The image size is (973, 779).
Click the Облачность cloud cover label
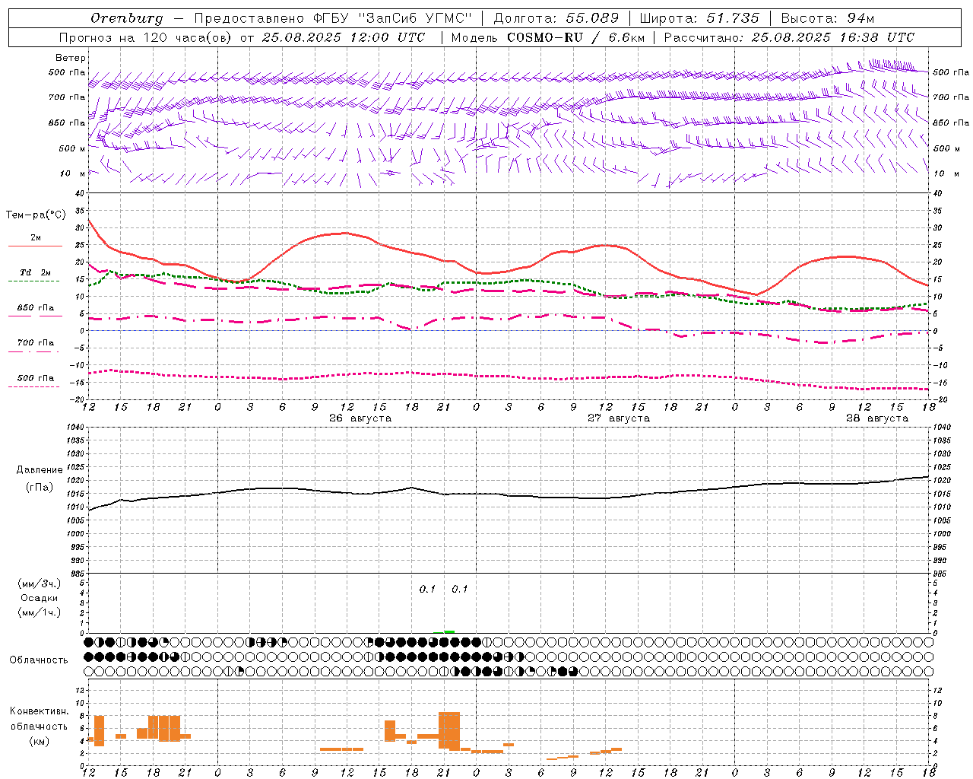39,660
